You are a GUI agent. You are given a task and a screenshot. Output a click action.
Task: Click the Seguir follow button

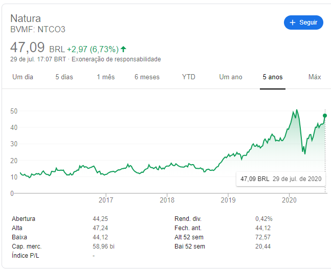pyautogui.click(x=303, y=23)
